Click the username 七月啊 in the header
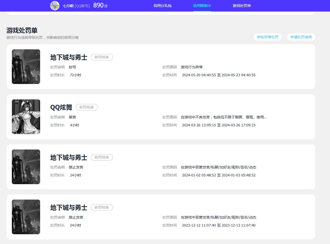Image resolution: width=330 pixels, height=244 pixels. tap(68, 6)
